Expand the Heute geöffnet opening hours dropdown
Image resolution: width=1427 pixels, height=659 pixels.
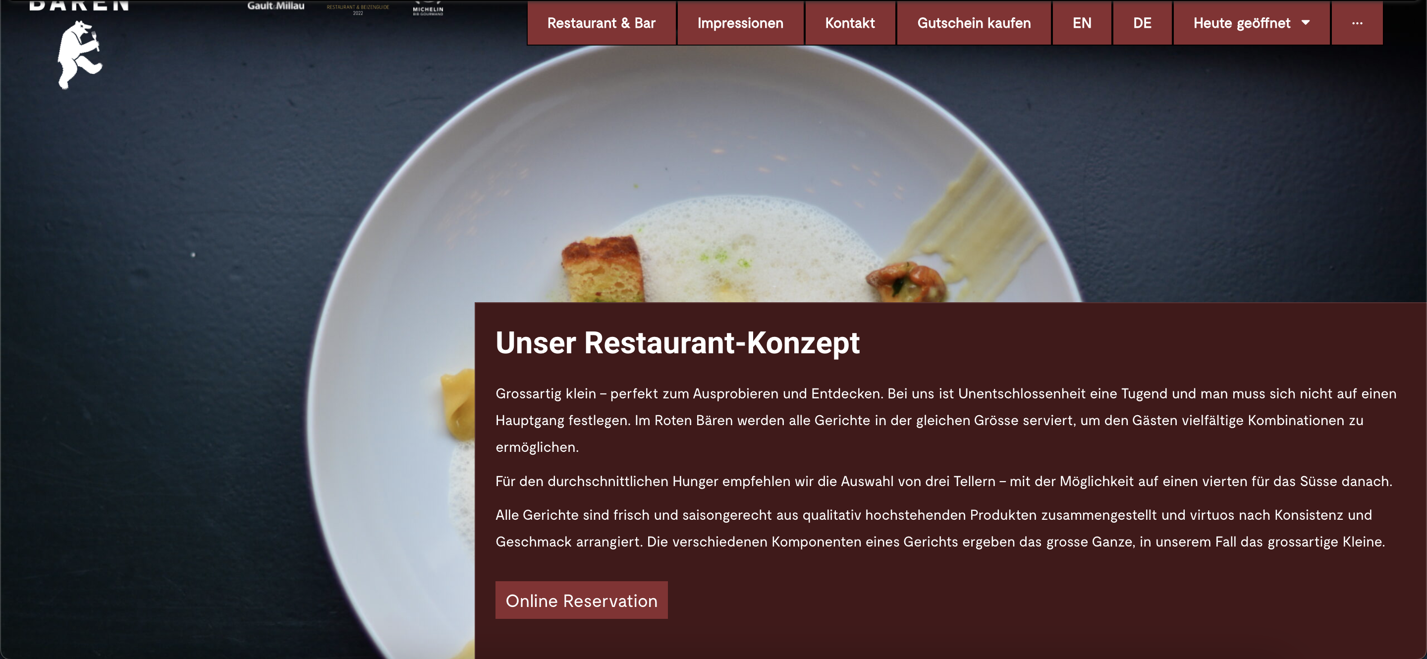[x=1252, y=23]
